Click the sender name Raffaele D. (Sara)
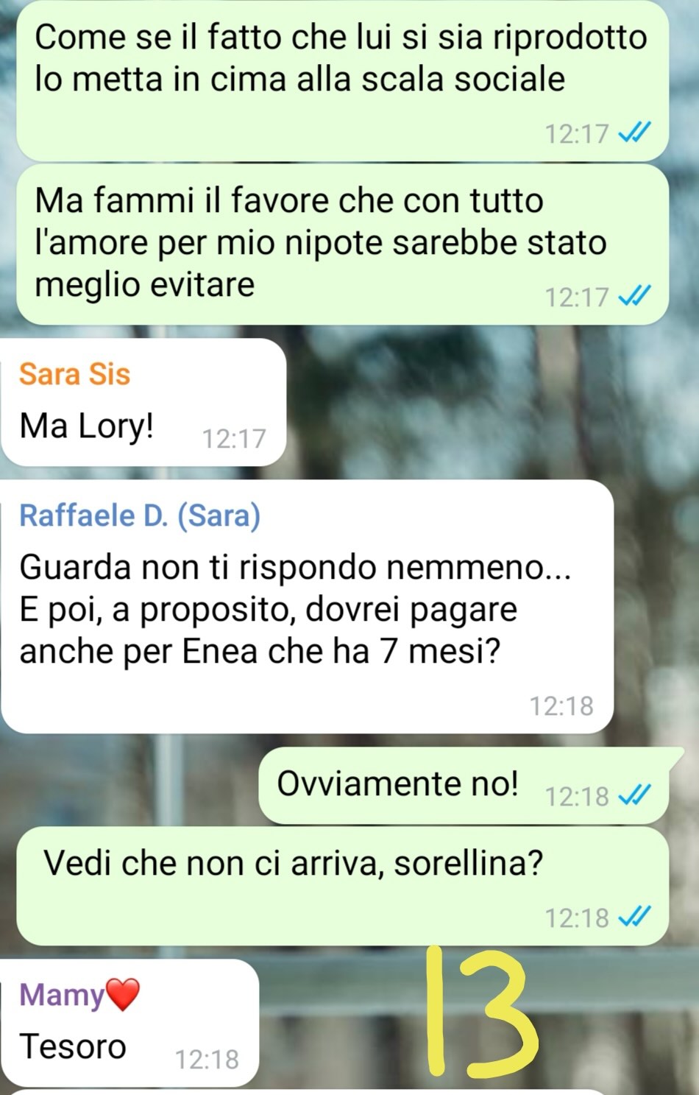Viewport: 699px width, 1095px height. point(140,515)
